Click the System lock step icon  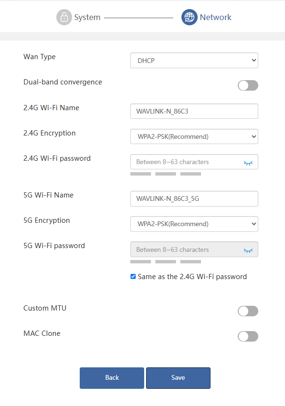64,17
